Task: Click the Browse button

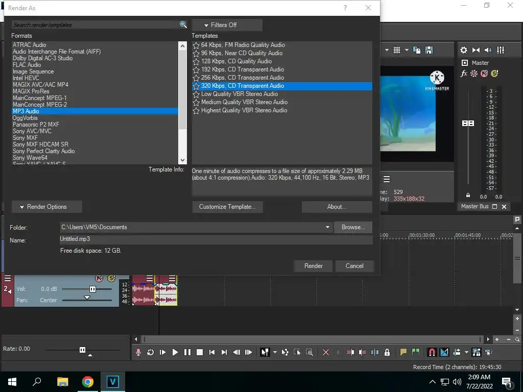Action: tap(353, 227)
